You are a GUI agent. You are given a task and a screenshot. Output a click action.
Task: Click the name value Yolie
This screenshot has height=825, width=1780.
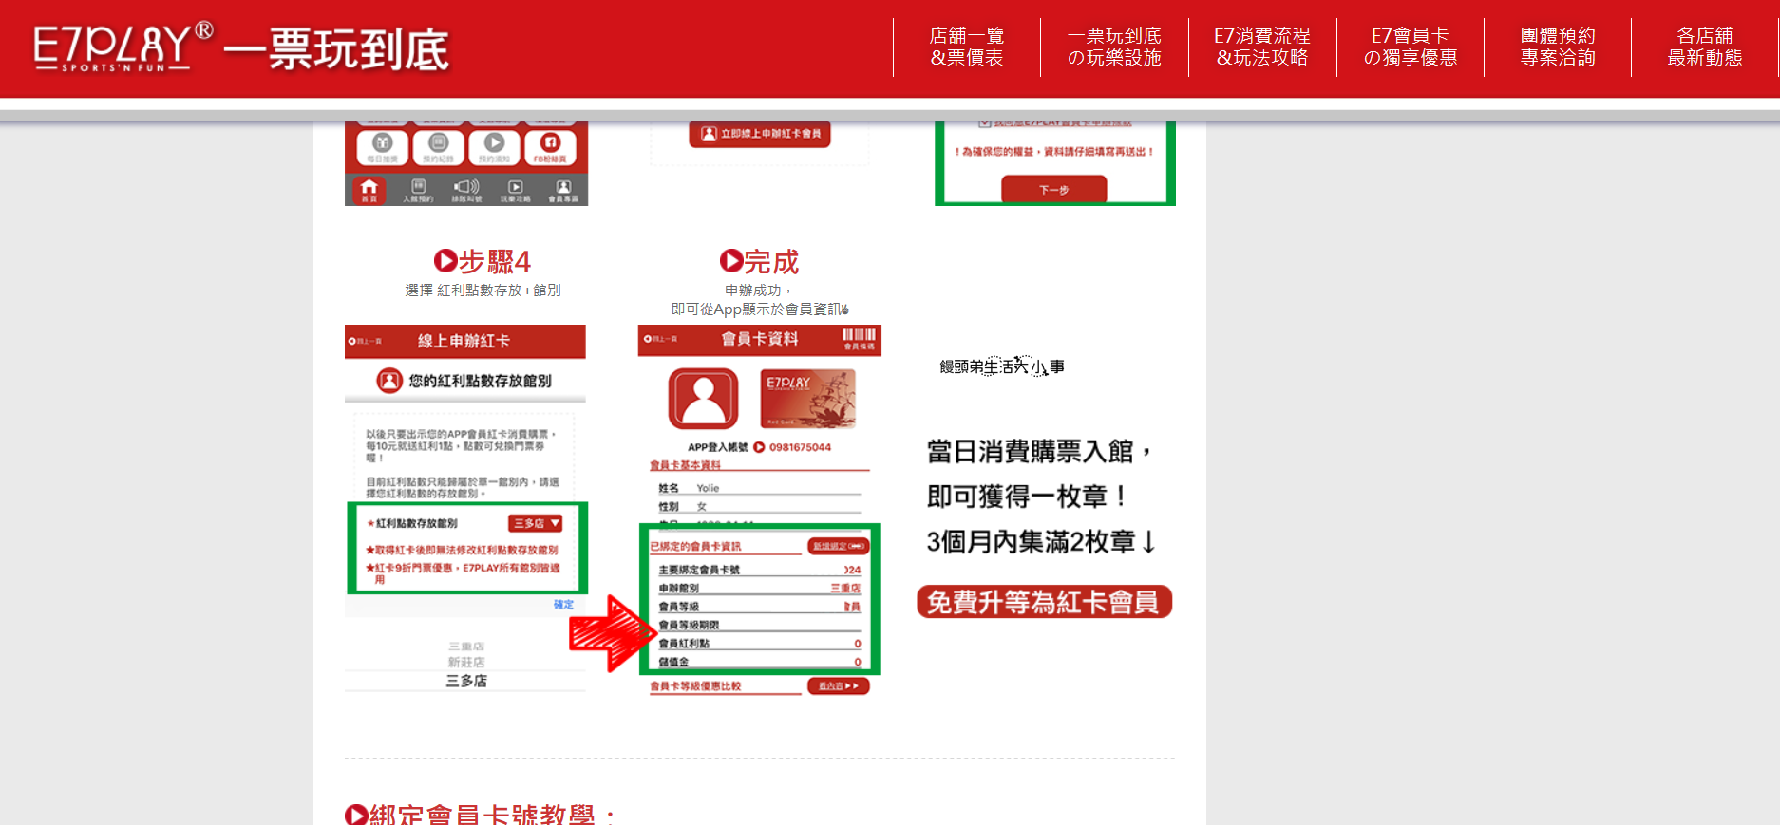[x=708, y=488]
